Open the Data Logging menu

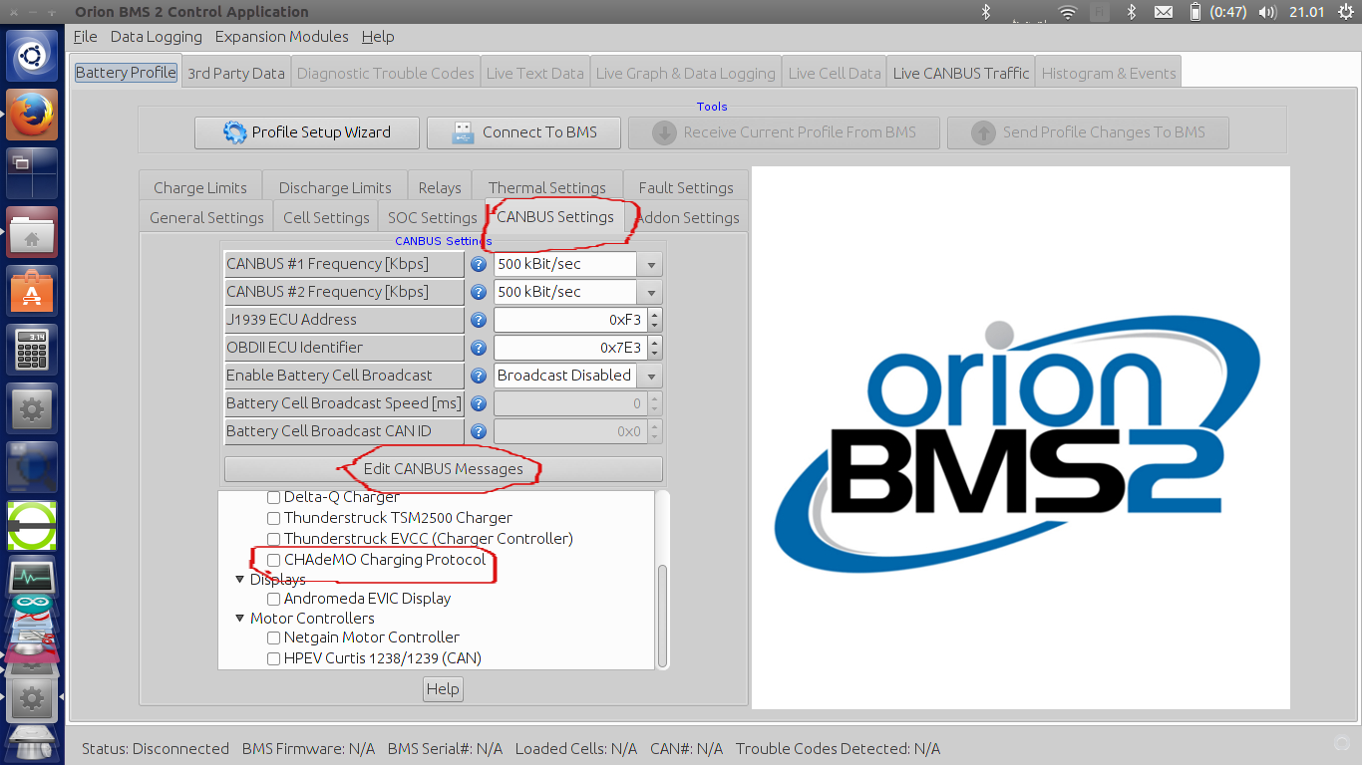[x=157, y=37]
